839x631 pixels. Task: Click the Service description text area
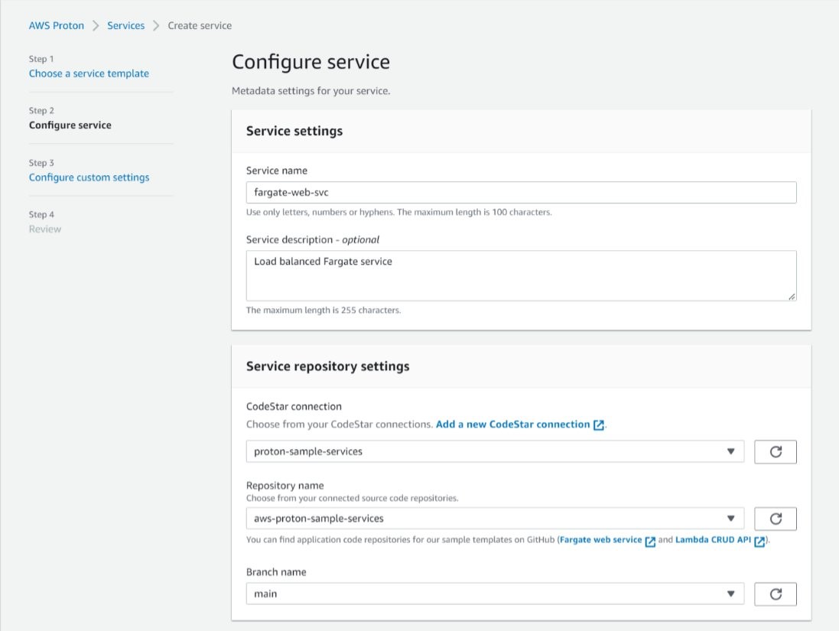(x=521, y=275)
